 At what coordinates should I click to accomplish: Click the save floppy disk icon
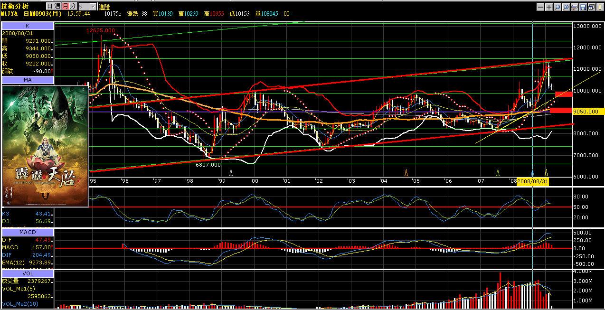583,7
